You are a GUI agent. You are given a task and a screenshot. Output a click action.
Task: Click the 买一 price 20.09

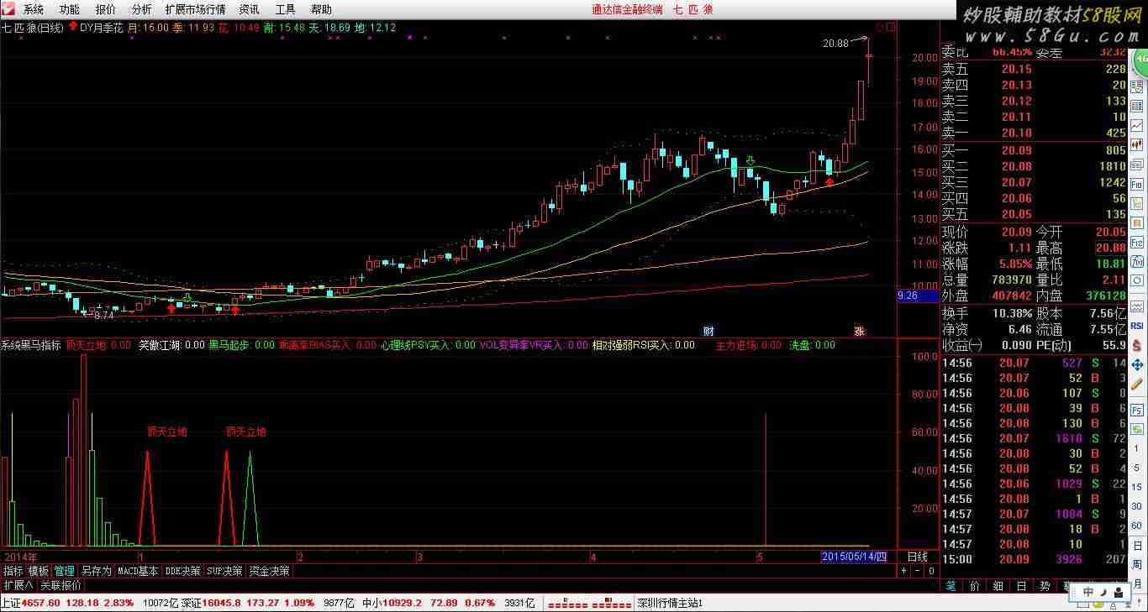pyautogui.click(x=1016, y=150)
